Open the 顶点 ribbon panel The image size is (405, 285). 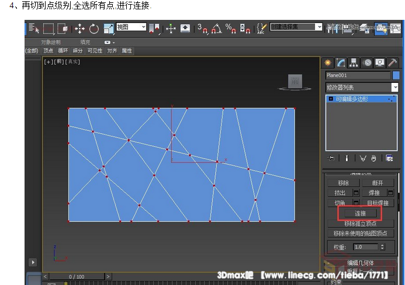[49, 51]
